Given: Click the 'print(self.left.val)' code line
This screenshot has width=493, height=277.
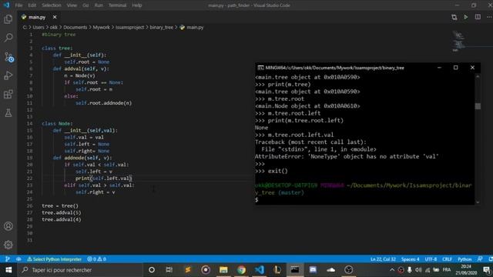Looking at the screenshot, I should 104,178.
